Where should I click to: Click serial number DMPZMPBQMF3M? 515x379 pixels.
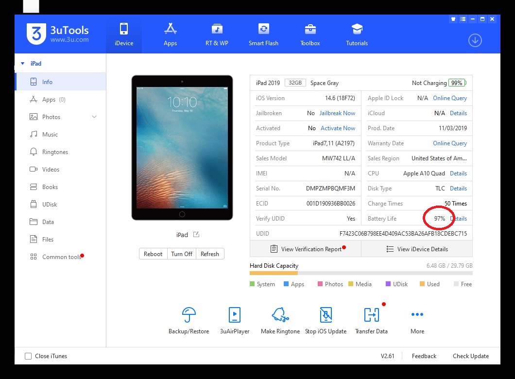coord(330,189)
